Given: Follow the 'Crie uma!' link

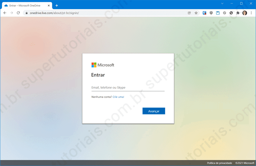Looking at the screenshot, I should click(118, 97).
